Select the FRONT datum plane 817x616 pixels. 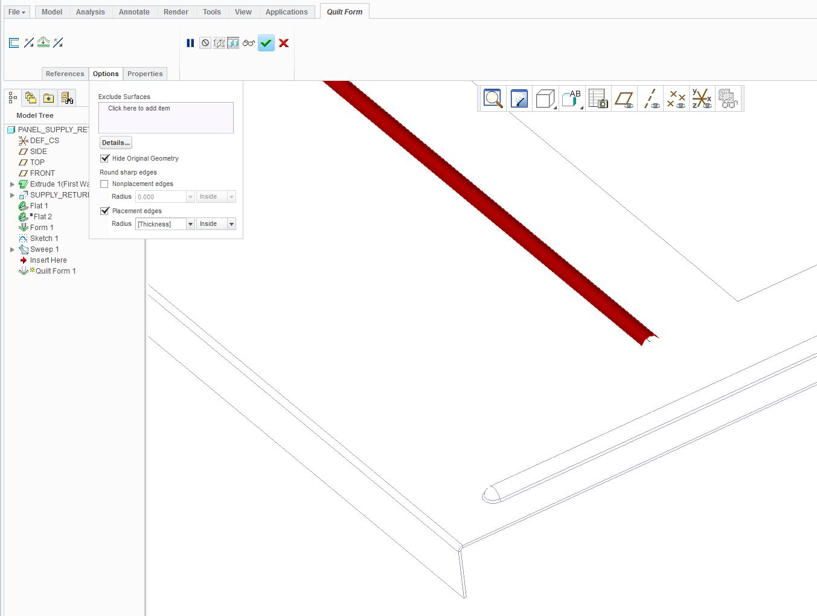point(36,173)
